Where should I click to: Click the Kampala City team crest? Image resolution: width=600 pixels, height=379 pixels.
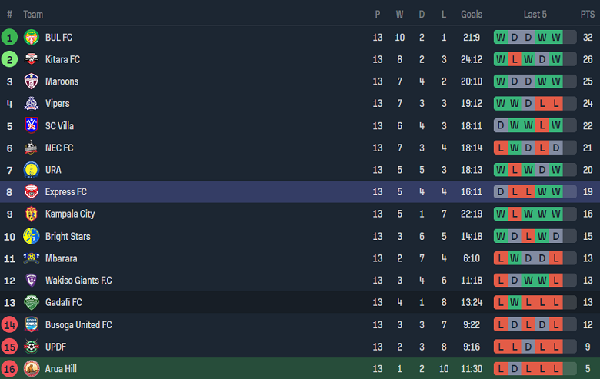[x=32, y=214]
